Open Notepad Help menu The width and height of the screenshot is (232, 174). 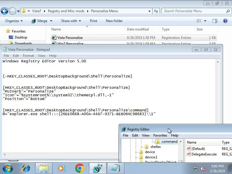tap(53, 56)
